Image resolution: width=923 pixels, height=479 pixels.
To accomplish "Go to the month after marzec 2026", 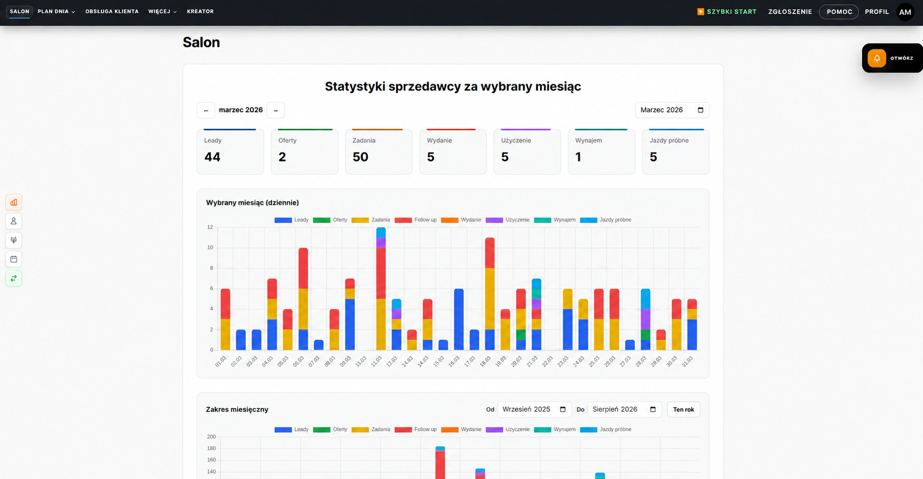I will point(276,110).
